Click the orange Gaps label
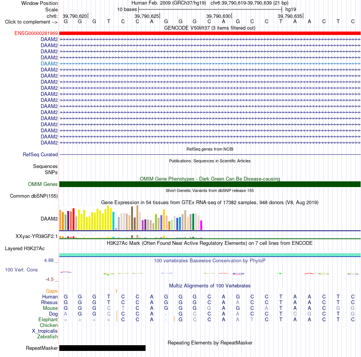Image resolution: width=361 pixels, height=357 pixels. [x=52, y=291]
